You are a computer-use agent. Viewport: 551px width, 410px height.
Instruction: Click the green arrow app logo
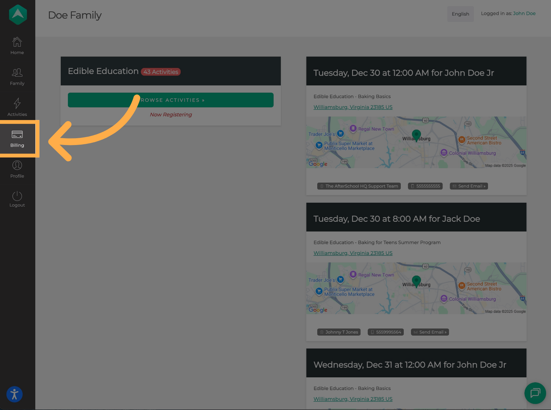tap(17, 14)
